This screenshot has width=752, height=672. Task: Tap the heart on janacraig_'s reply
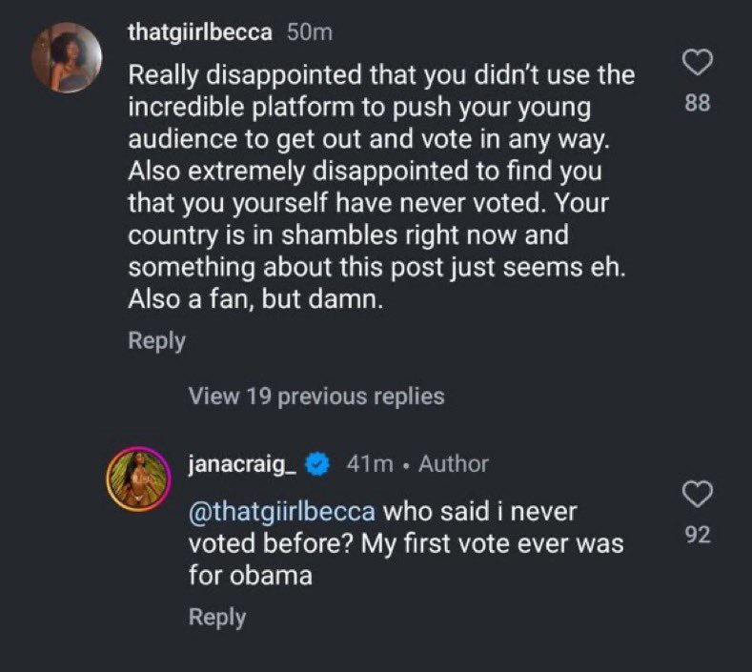tap(698, 494)
